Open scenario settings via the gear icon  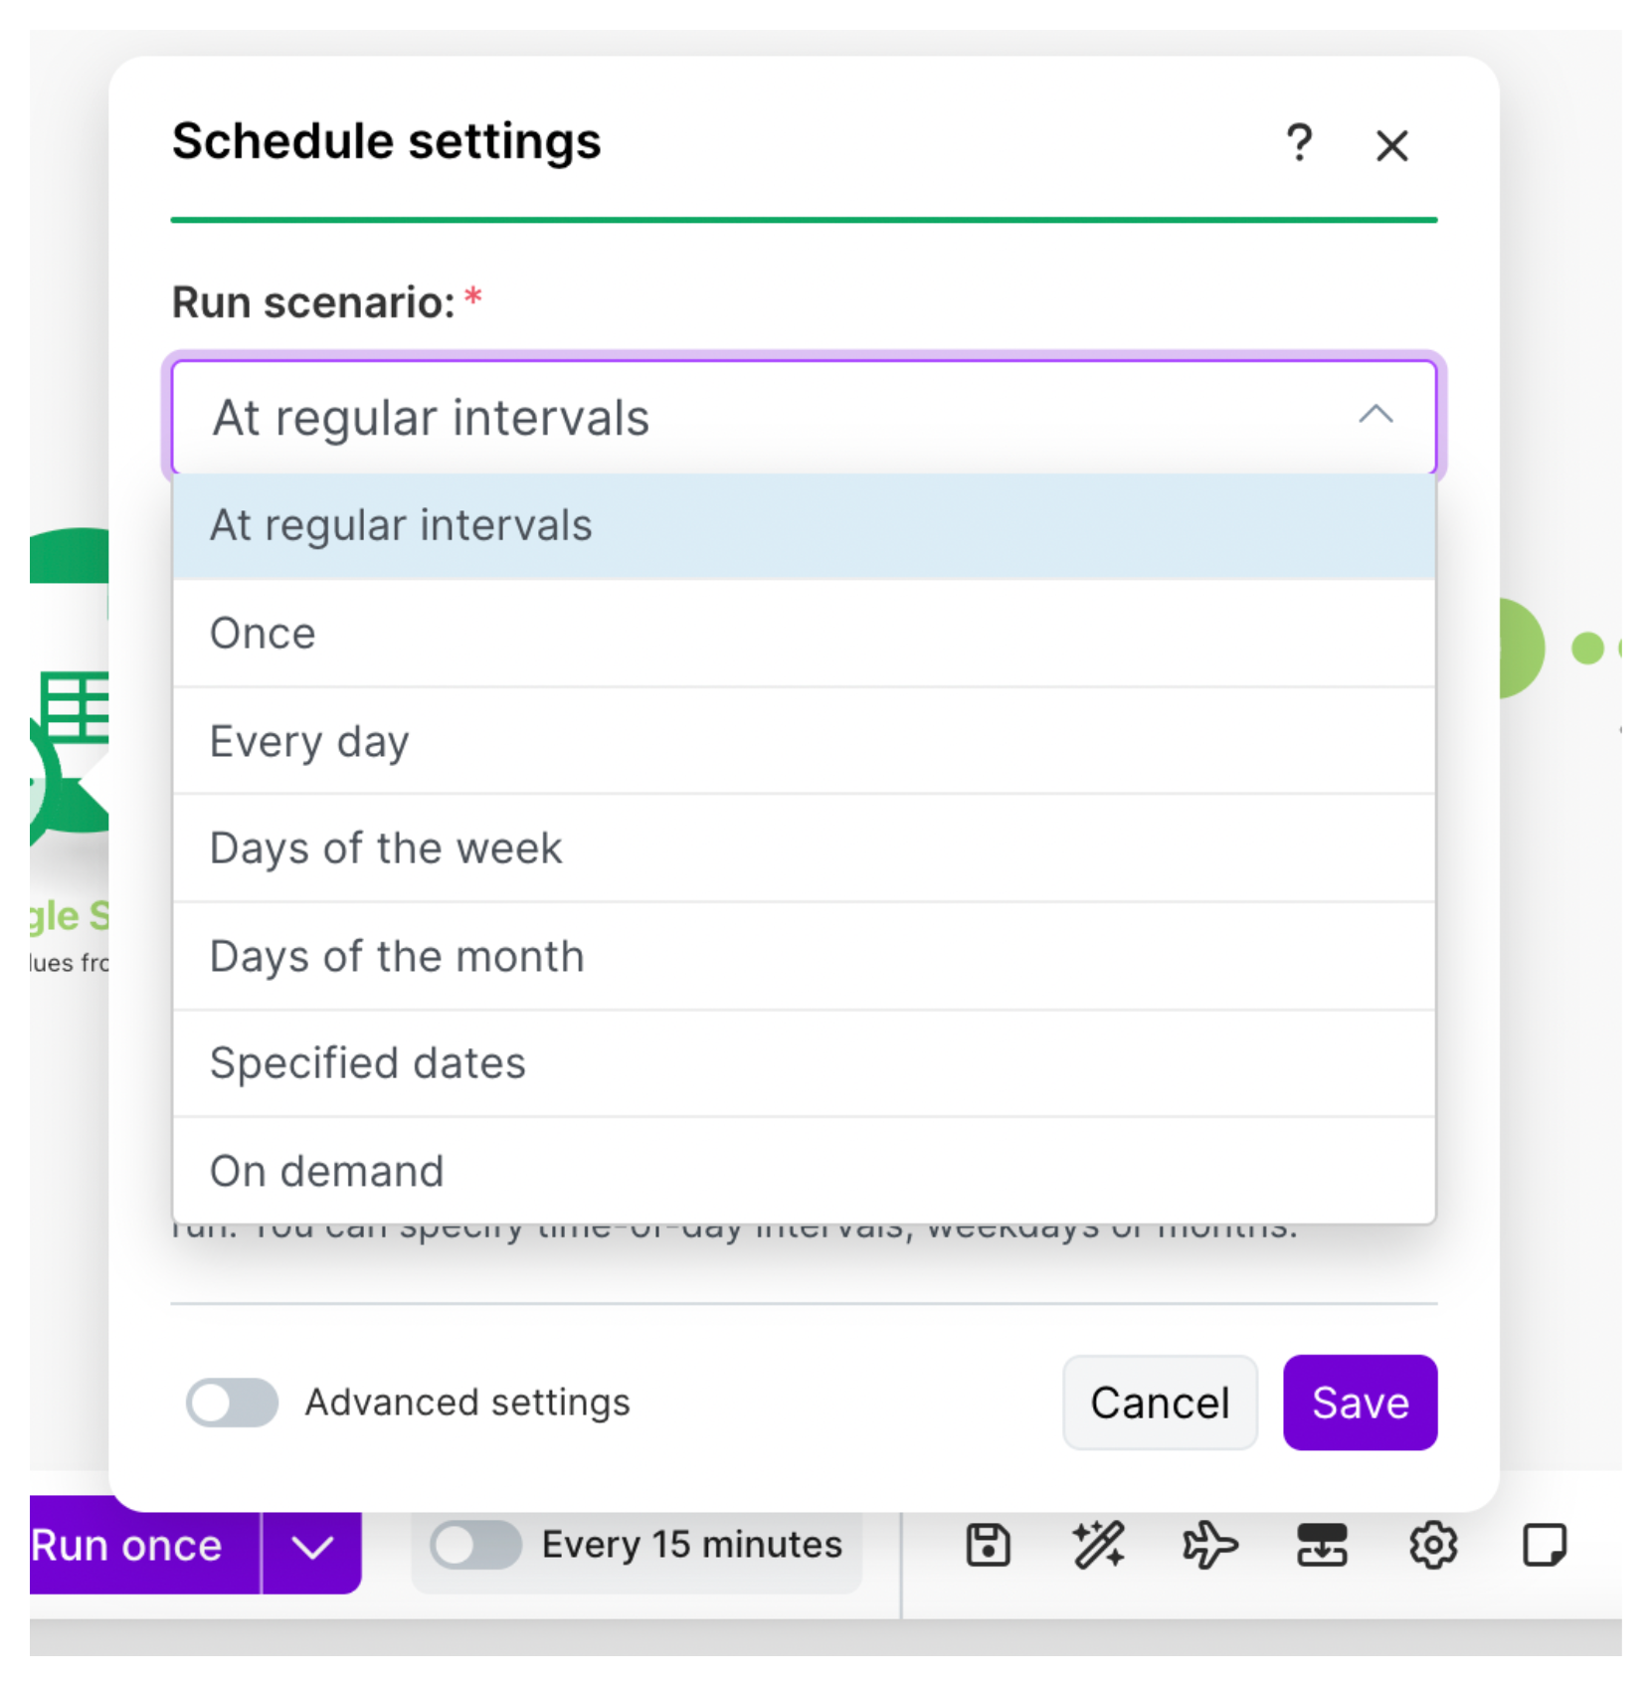point(1432,1545)
